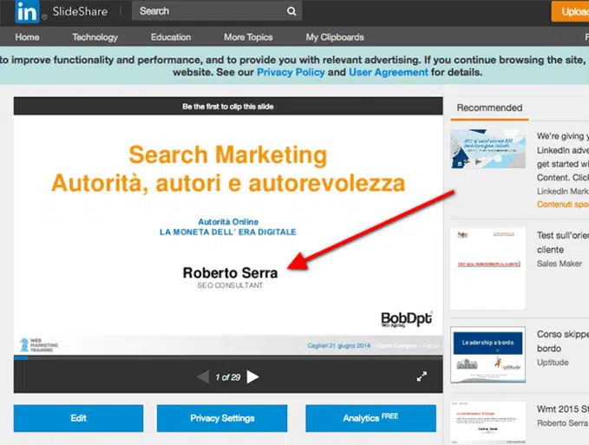
Task: Click 'SEO CONSULTANT' text on slide
Action: coord(230,285)
